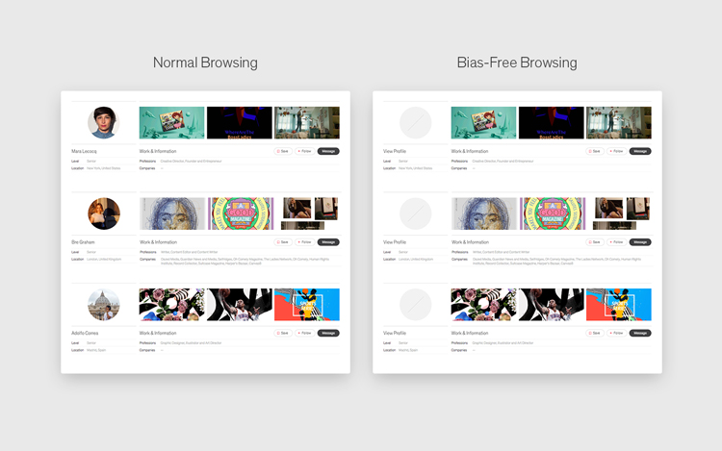Open dark 'WhereAreThe BossLadies' thumbnail in Normal Browsing

click(240, 123)
